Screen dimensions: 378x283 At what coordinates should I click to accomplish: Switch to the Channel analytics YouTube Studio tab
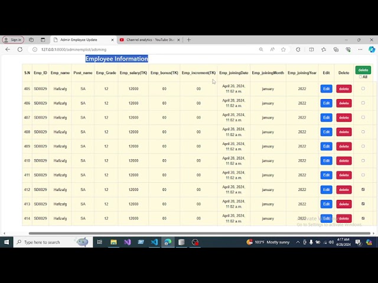click(149, 40)
